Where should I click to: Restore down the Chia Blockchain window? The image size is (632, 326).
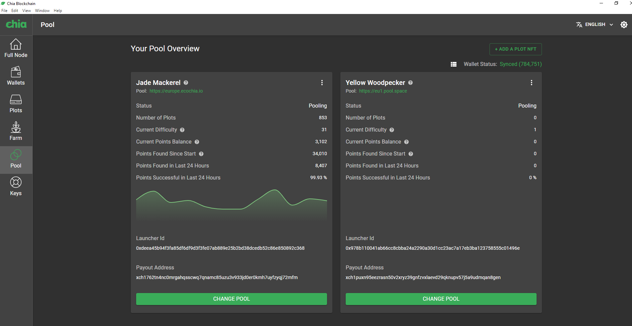[x=616, y=3]
